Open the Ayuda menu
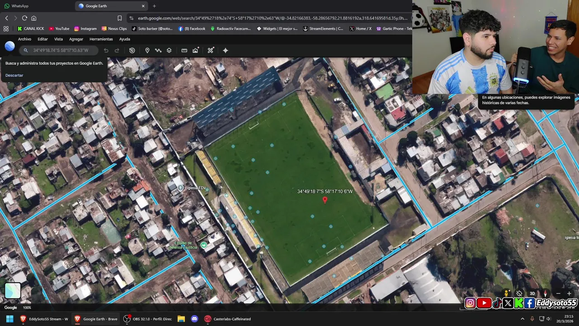 click(124, 39)
